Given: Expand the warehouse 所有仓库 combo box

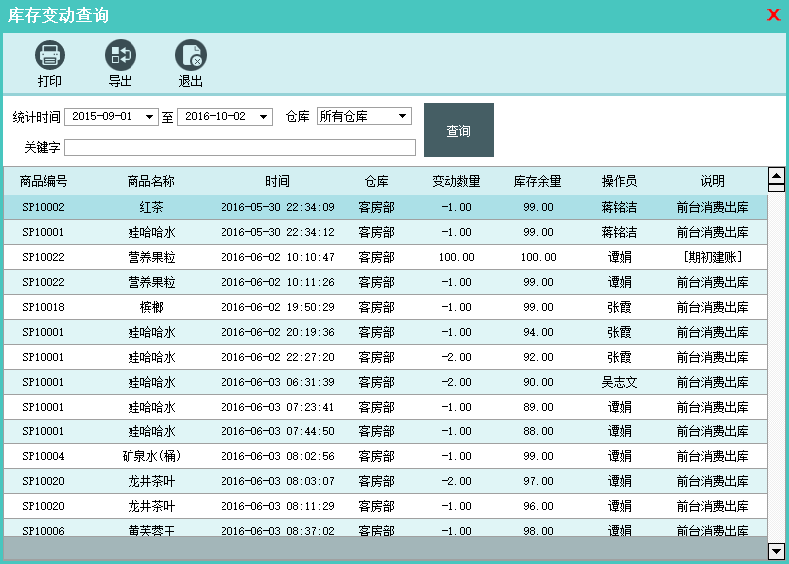Looking at the screenshot, I should click(x=403, y=117).
